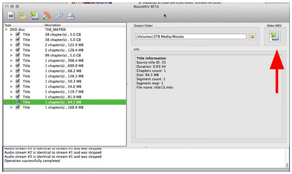The width and height of the screenshot is (292, 174).
Task: Collapse the DVD disc tree node
Action: click(6, 29)
